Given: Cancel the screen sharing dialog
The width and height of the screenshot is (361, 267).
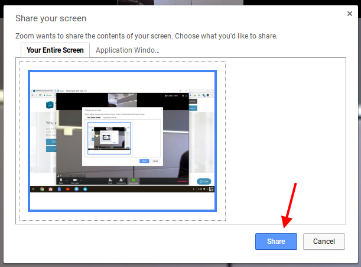Looking at the screenshot, I should [x=324, y=242].
